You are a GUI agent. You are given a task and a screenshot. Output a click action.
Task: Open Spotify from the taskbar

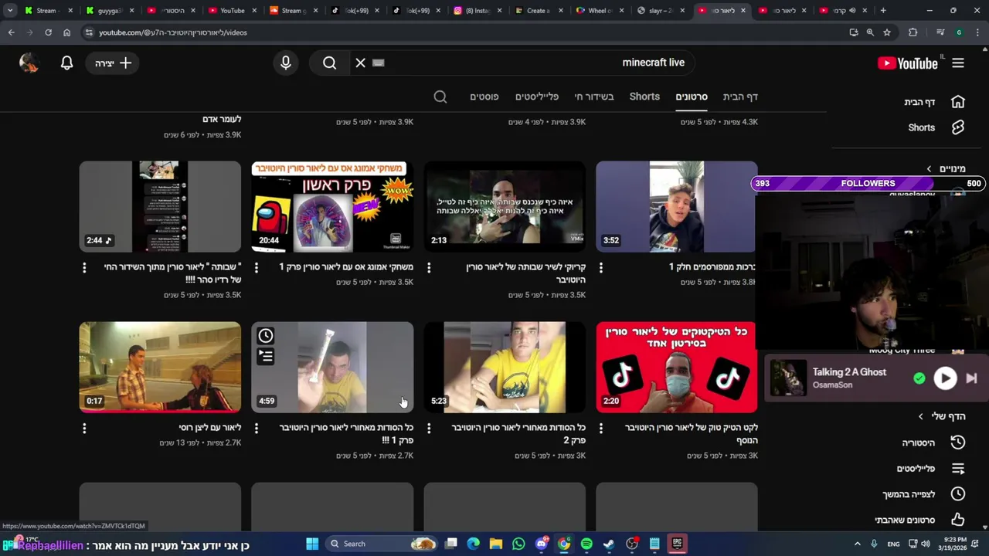(x=586, y=544)
